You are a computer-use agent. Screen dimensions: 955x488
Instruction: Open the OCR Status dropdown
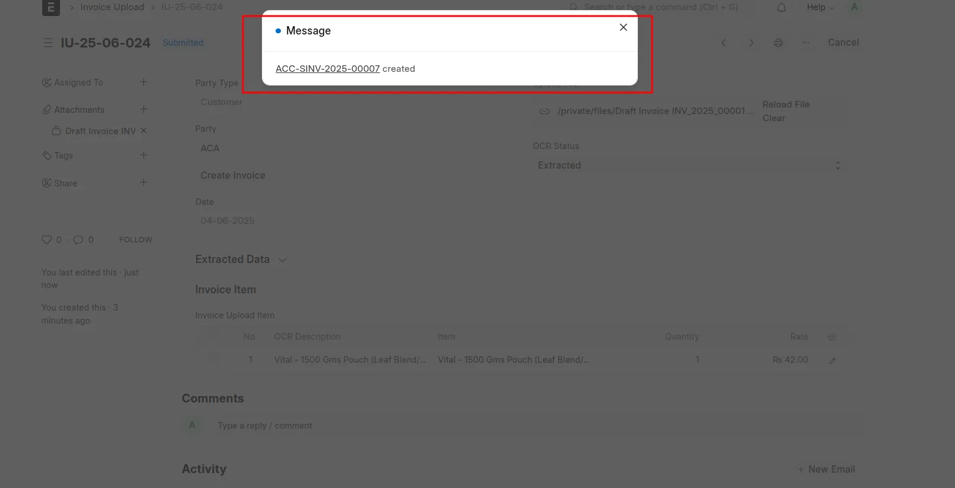tap(690, 166)
